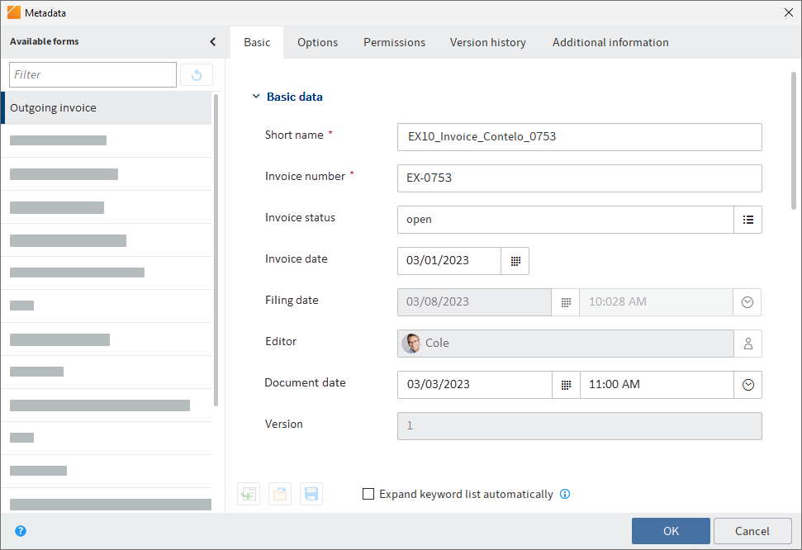Open the info tooltip beside the keyword checkbox

pos(565,494)
